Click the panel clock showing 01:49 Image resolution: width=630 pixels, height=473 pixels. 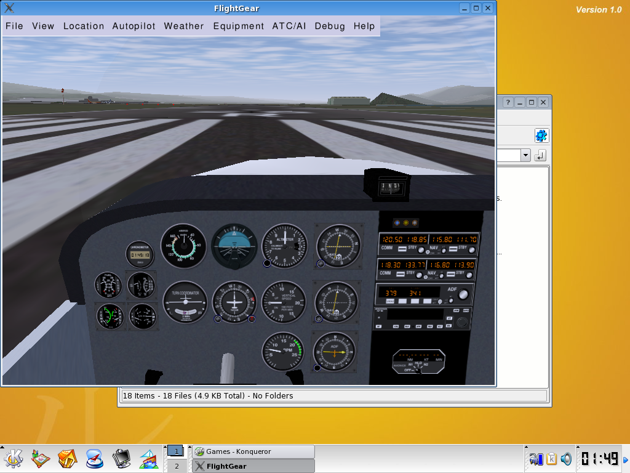pyautogui.click(x=599, y=458)
